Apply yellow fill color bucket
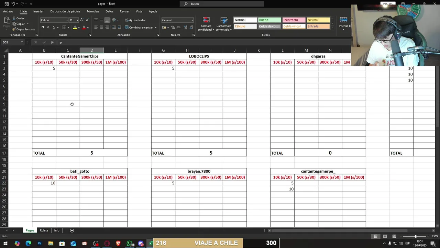The width and height of the screenshot is (440, 248). tap(75, 27)
